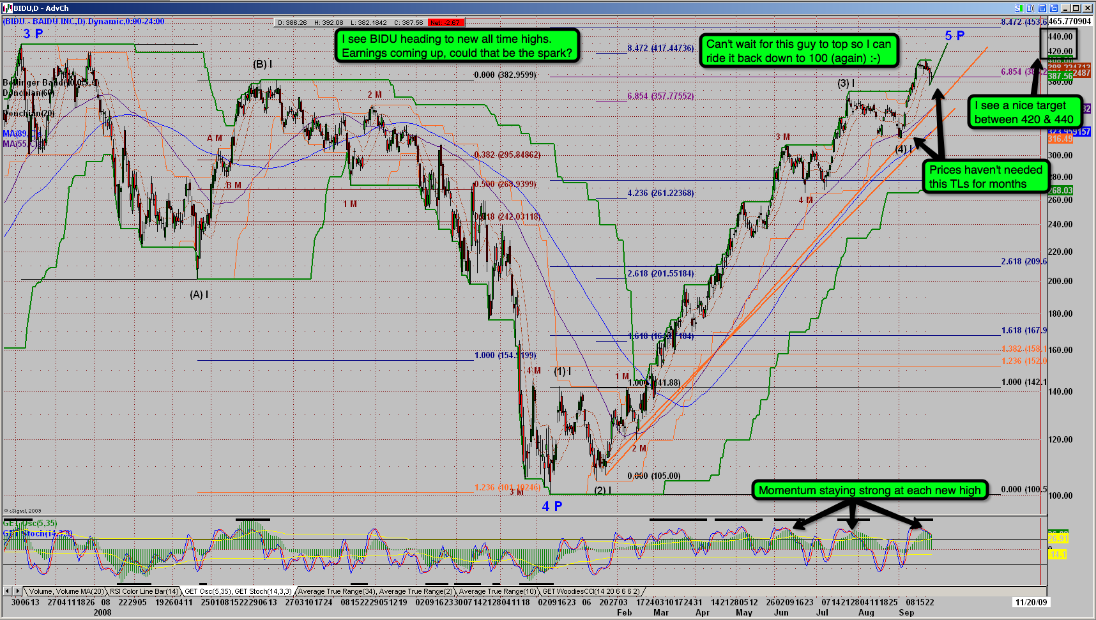Click the symbol link 'S' title bar icon

point(1019,8)
